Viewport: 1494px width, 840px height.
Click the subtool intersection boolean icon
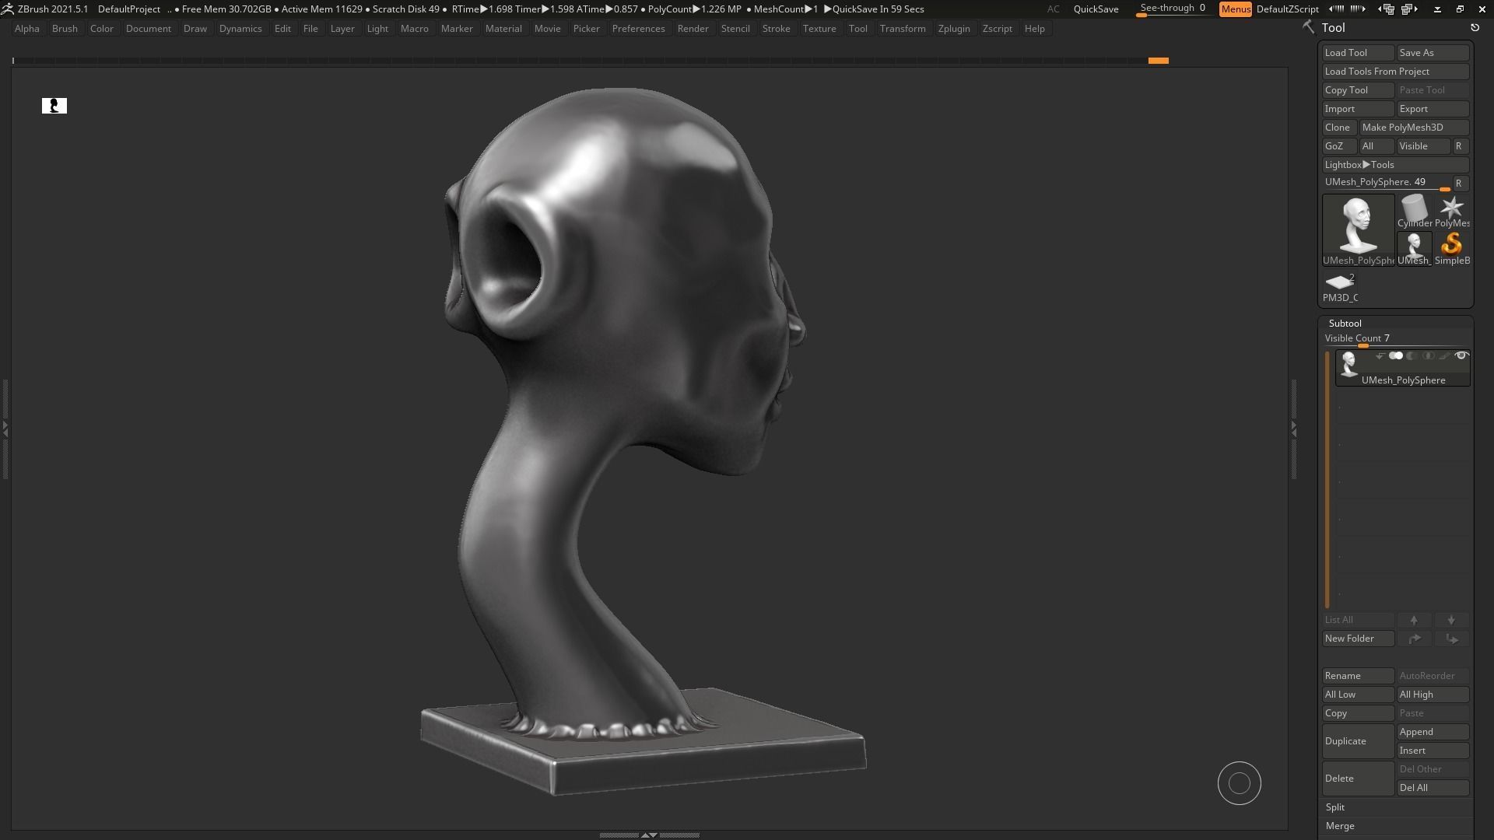pos(1428,356)
